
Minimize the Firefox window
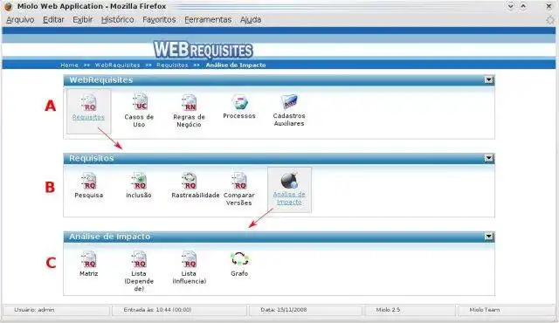[x=510, y=6]
